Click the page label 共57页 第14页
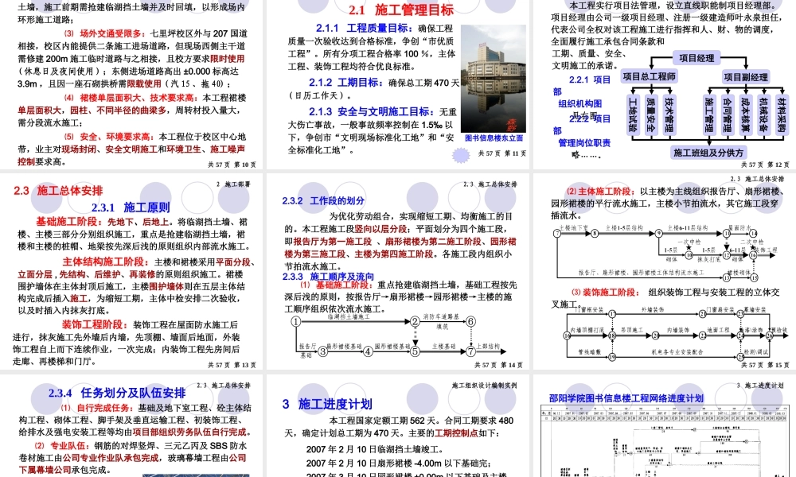This screenshot has width=796, height=477. point(498,365)
